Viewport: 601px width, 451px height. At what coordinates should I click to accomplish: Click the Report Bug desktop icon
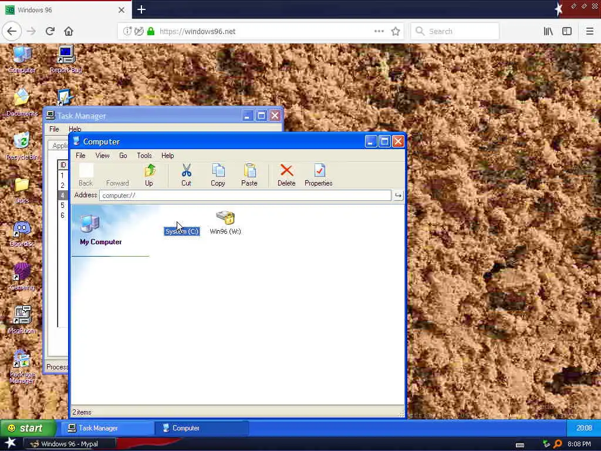[66, 59]
